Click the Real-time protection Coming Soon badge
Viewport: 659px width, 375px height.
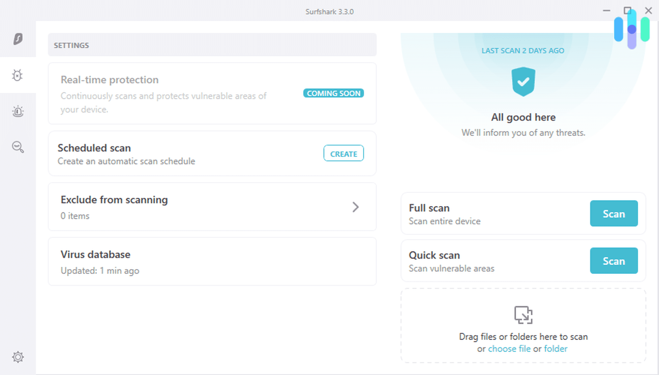click(333, 93)
